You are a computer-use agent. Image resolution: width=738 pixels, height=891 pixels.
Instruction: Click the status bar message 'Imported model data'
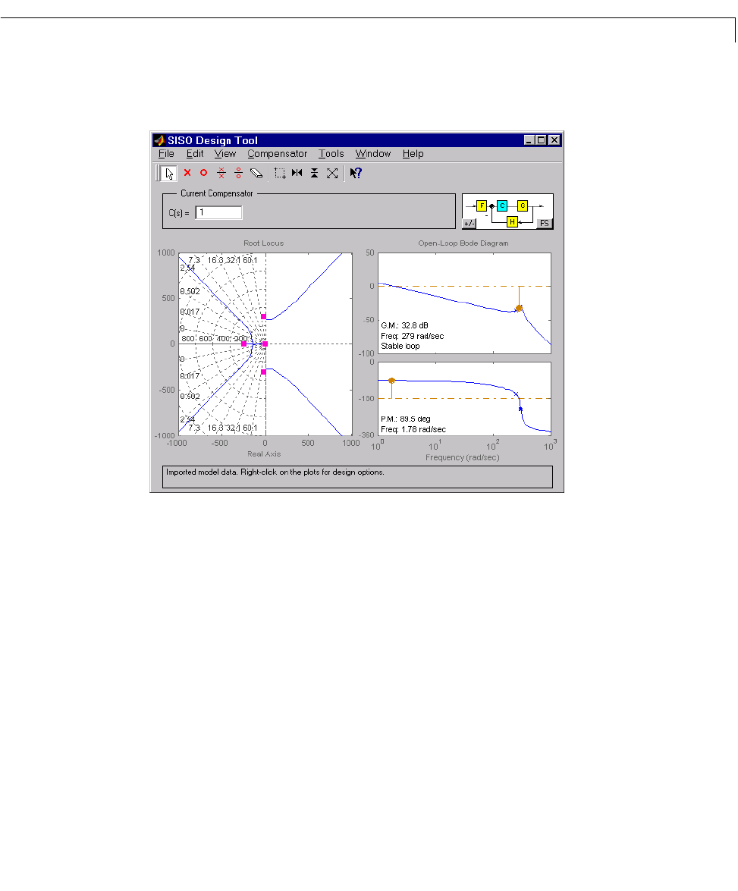tap(275, 472)
